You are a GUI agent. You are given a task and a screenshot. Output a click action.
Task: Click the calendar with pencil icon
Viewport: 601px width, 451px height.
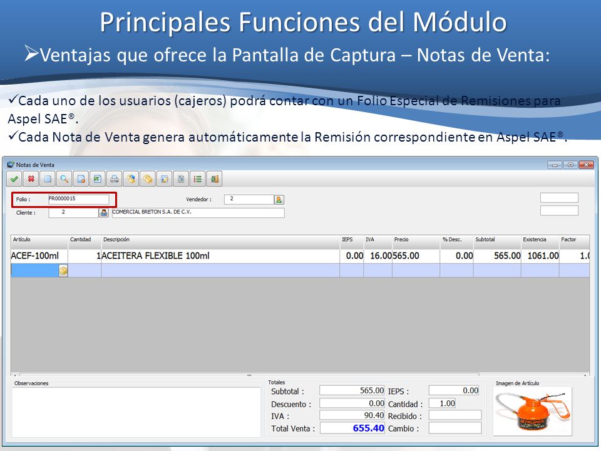pyautogui.click(x=165, y=179)
